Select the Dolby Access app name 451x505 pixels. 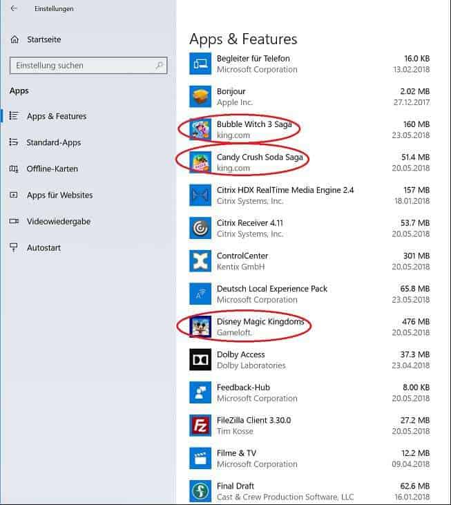[x=241, y=354]
